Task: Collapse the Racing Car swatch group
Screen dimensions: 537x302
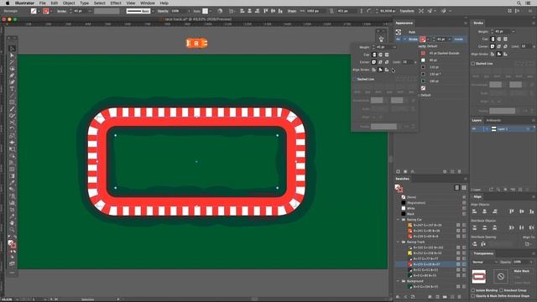Action: tap(398, 220)
